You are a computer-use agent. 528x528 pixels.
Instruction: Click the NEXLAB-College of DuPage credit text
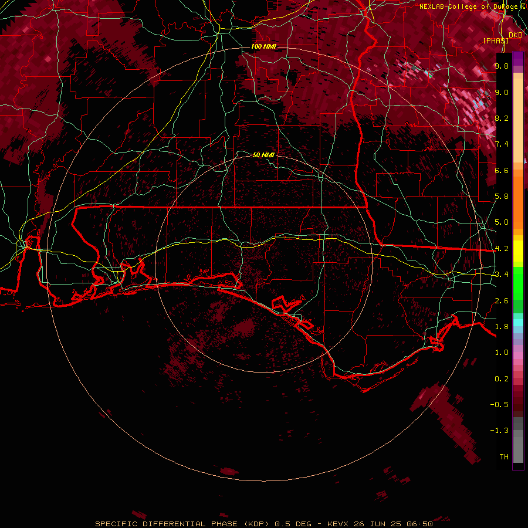471,6
